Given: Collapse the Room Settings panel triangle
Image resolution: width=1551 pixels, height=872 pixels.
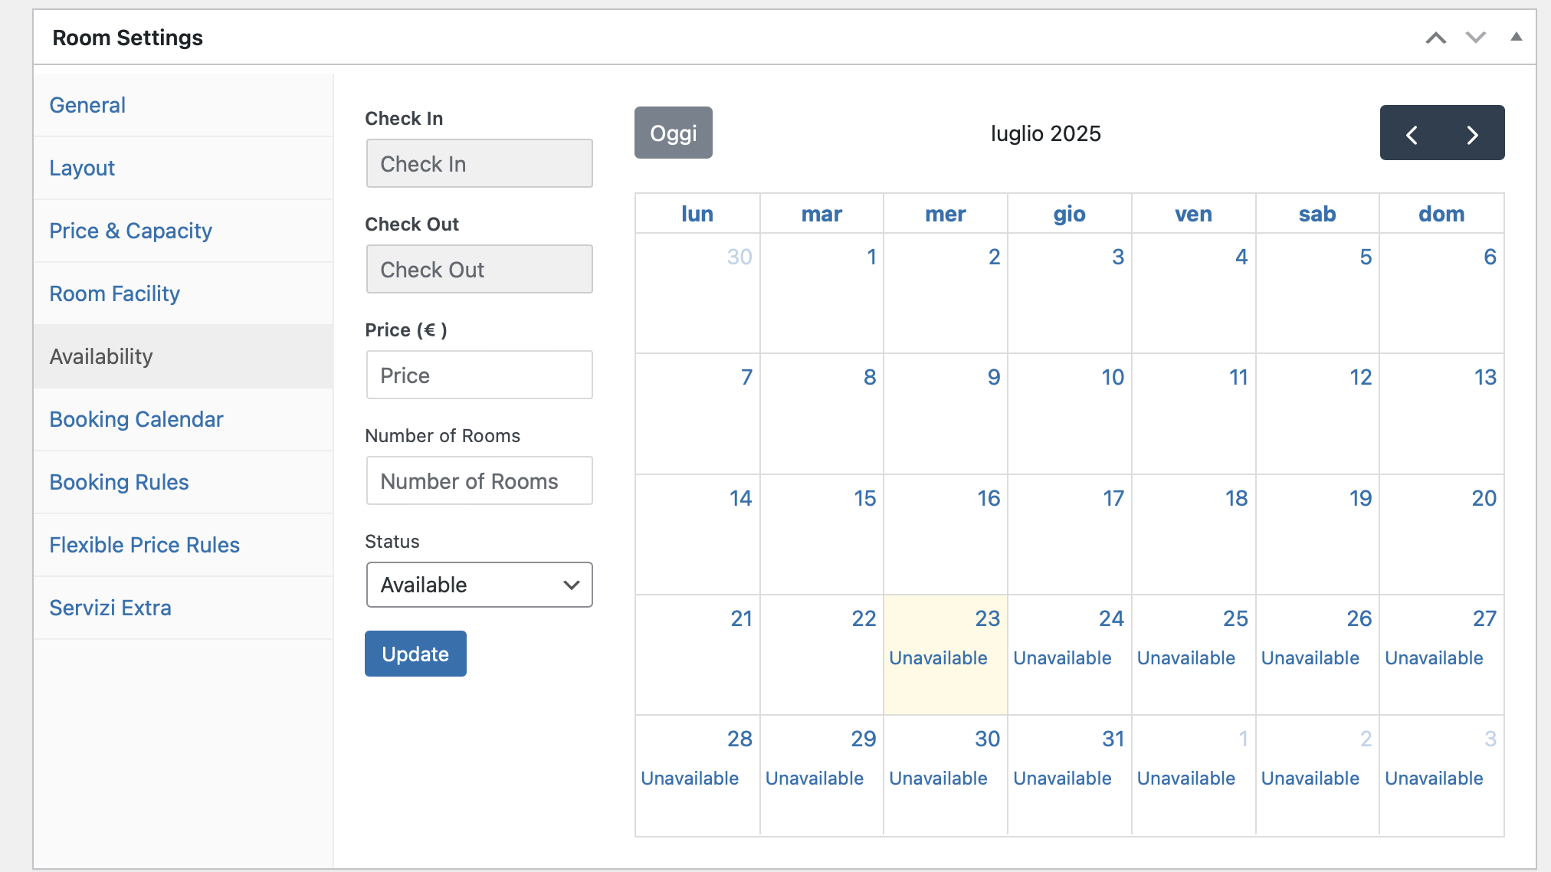Looking at the screenshot, I should (x=1516, y=37).
